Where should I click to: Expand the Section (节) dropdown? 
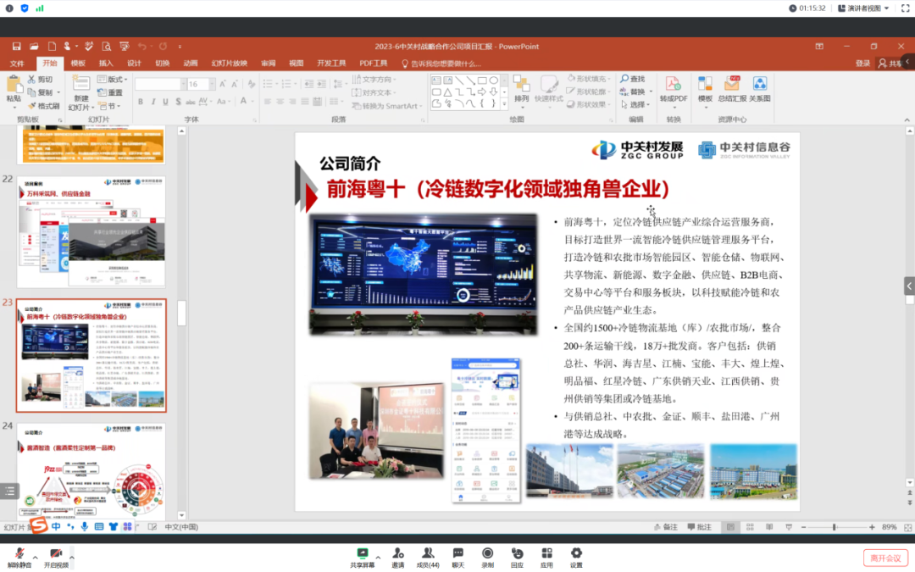tap(109, 106)
